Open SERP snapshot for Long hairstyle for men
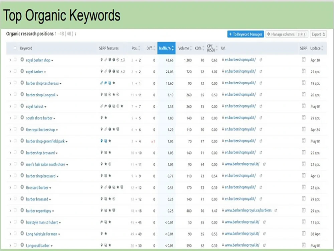 point(304,233)
